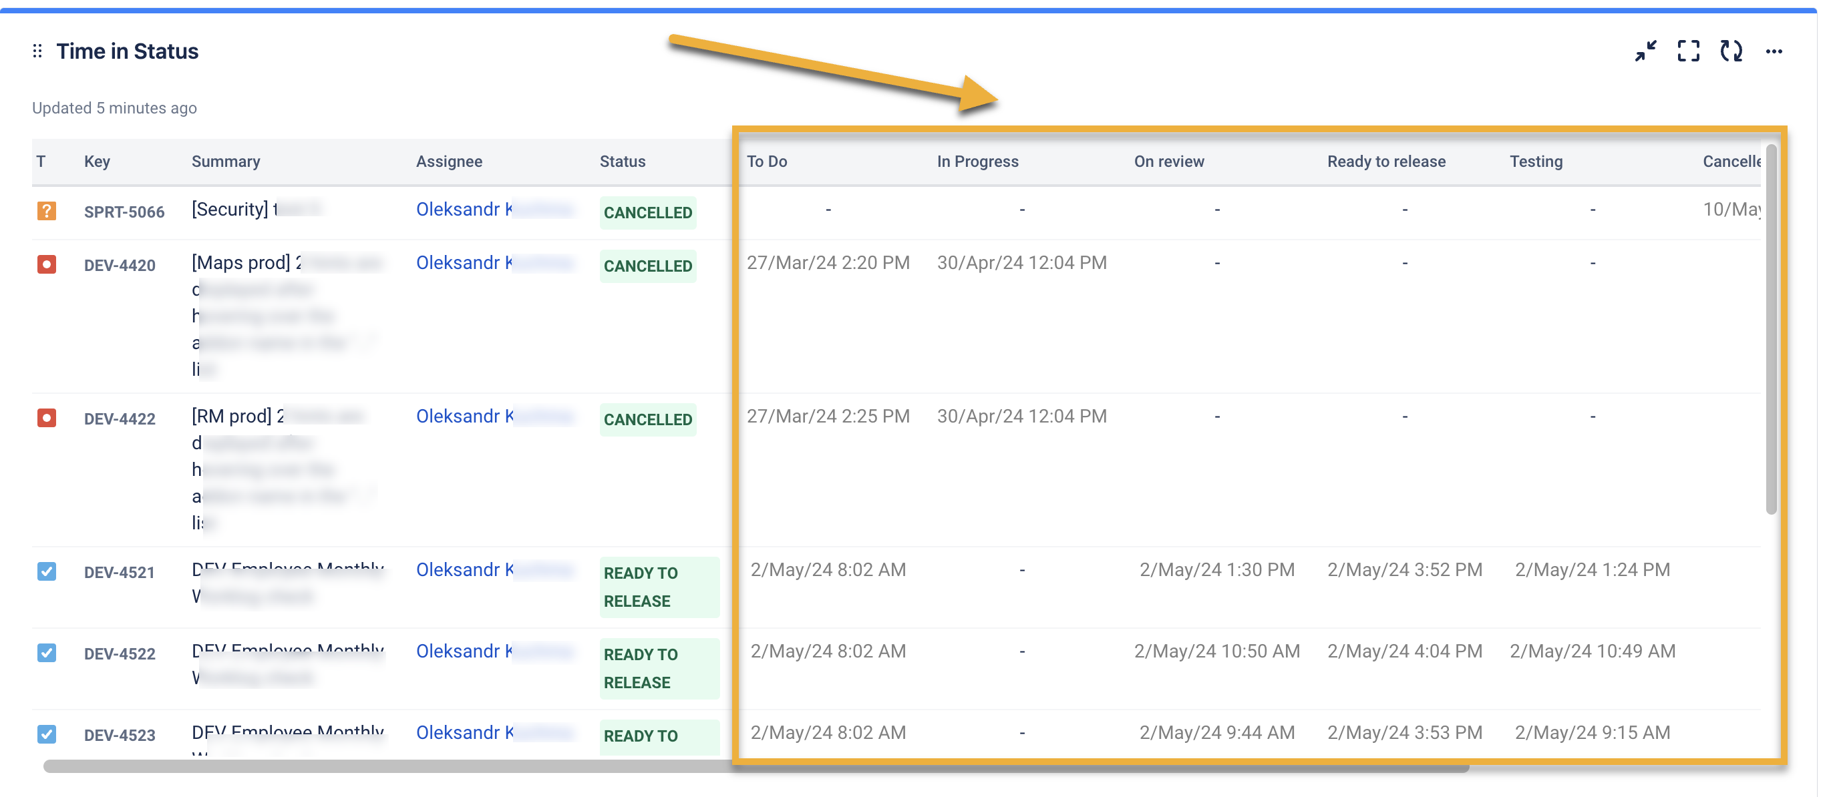This screenshot has height=797, width=1829.
Task: Uncheck the checkbox for DEV-4523
Action: tap(46, 734)
